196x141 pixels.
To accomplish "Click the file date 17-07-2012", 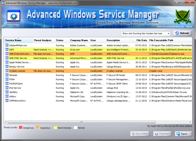I will pyautogui.click(x=141, y=96).
